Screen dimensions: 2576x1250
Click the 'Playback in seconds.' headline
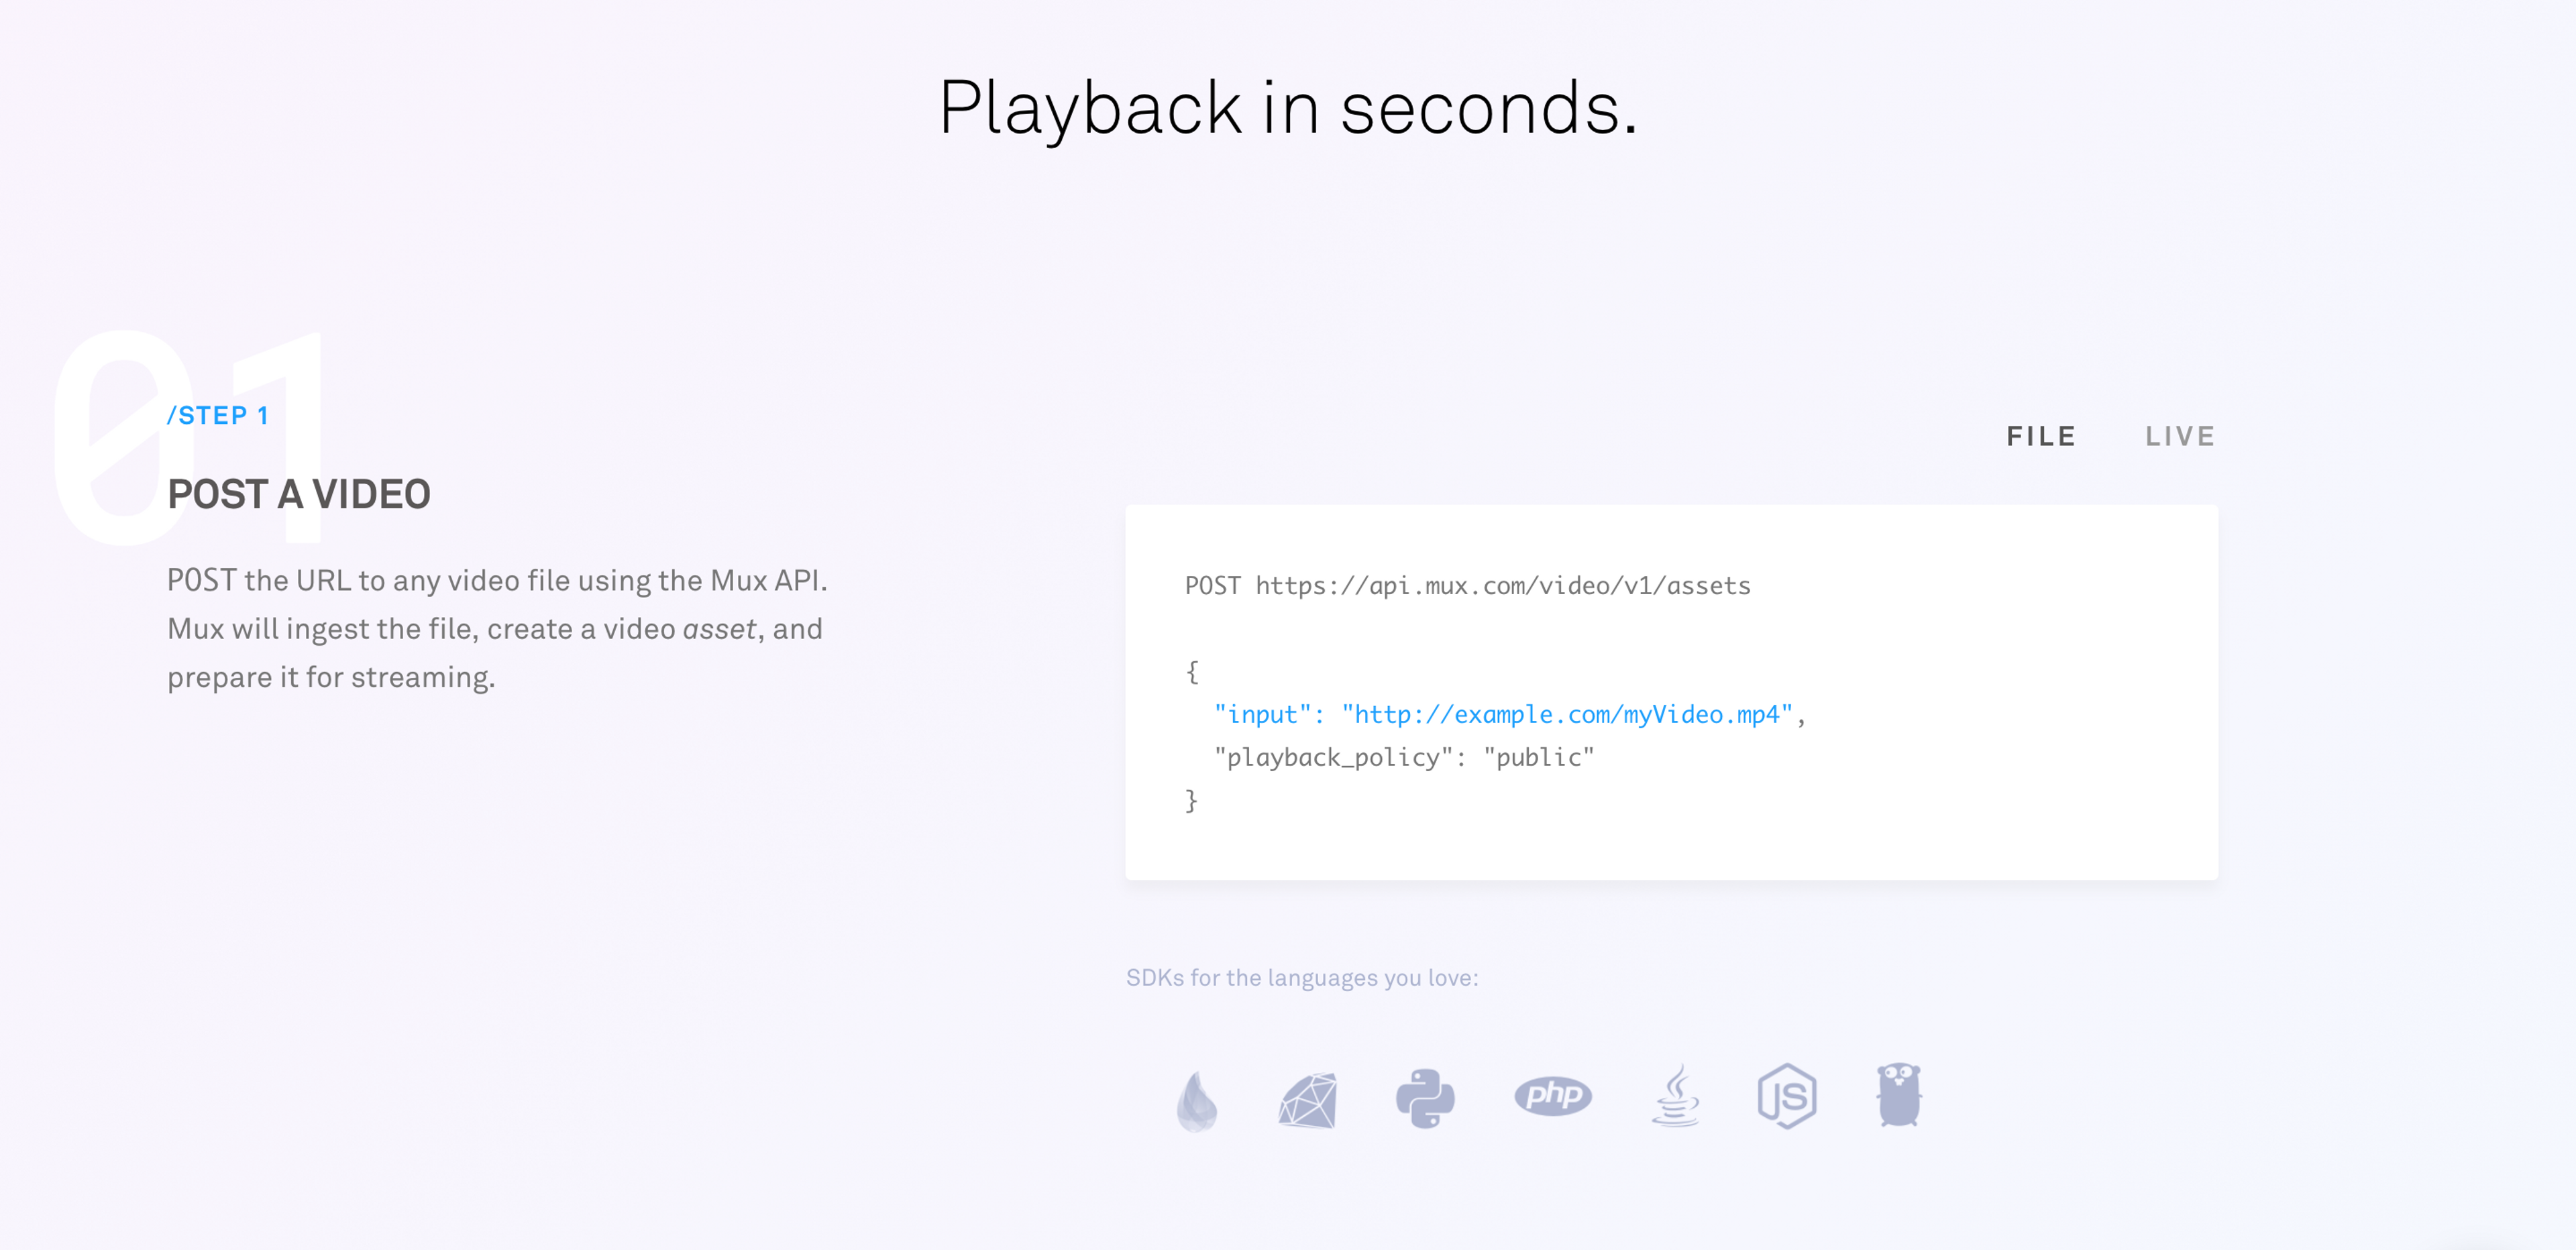(x=1287, y=108)
